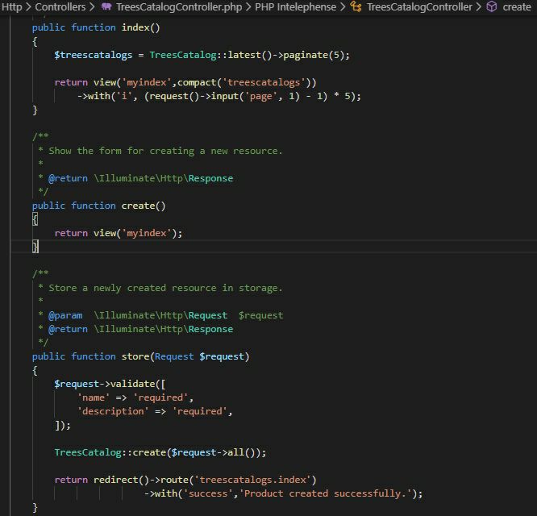Viewport: 537px width, 516px height.
Task: Click '@return' tag in create docblock
Action: click(x=69, y=178)
